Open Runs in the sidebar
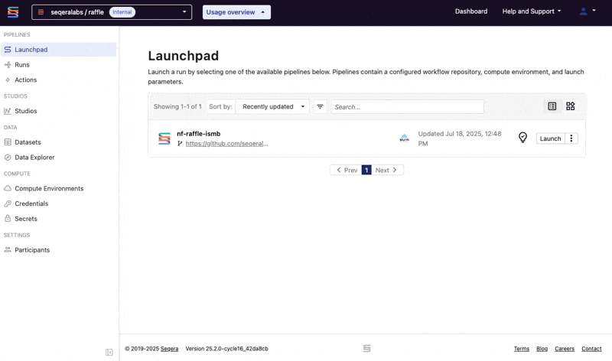 22,65
